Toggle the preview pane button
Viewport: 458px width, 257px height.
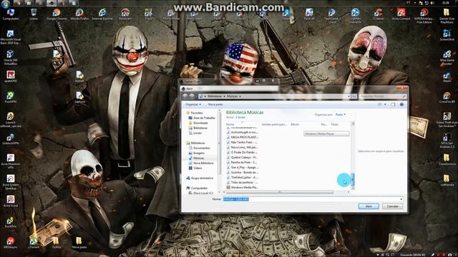point(393,104)
